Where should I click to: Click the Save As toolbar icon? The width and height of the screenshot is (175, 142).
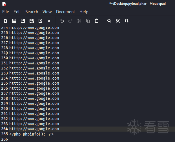click(32, 21)
